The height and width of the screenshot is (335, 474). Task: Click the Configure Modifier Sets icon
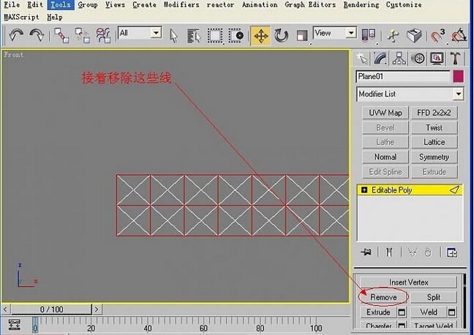[x=452, y=252]
